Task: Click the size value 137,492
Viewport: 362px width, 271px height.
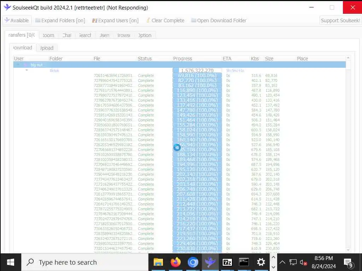Action: click(273, 105)
